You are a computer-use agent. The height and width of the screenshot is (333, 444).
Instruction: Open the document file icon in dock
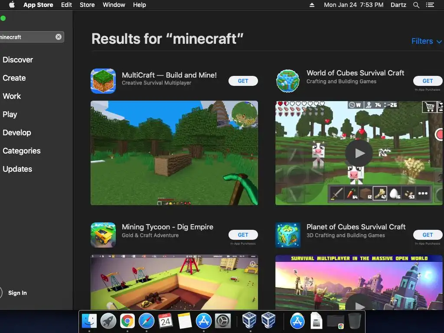316,320
